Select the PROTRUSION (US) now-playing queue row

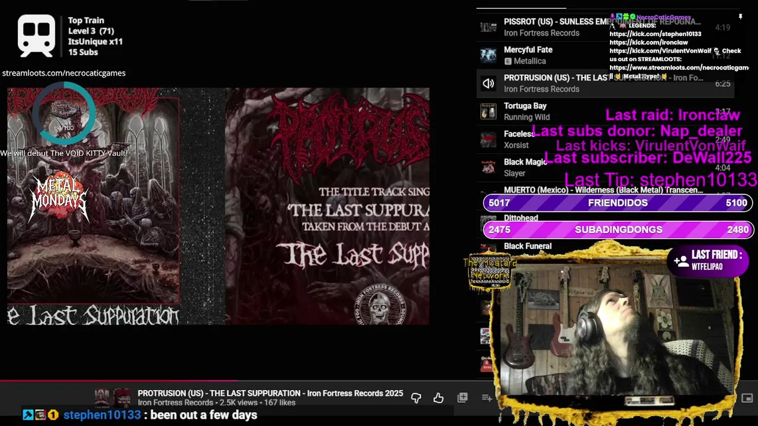(605, 83)
